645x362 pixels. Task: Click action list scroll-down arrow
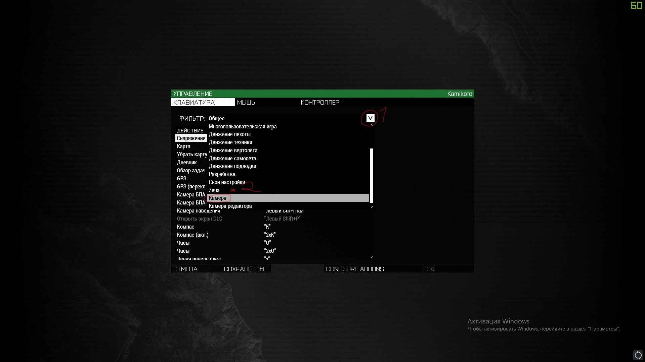pos(372,257)
